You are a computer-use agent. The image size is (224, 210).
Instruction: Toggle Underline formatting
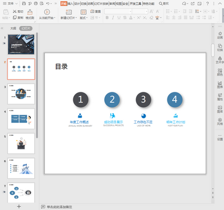[119, 17]
